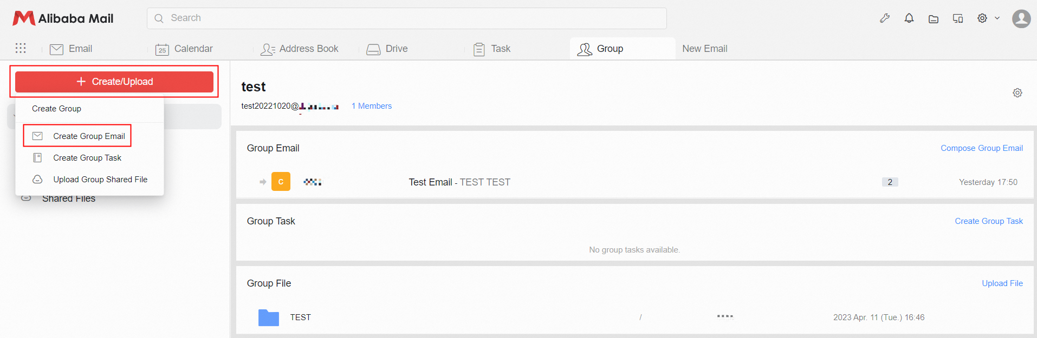Open the apps grid launcher
The height and width of the screenshot is (338, 1037).
click(21, 48)
